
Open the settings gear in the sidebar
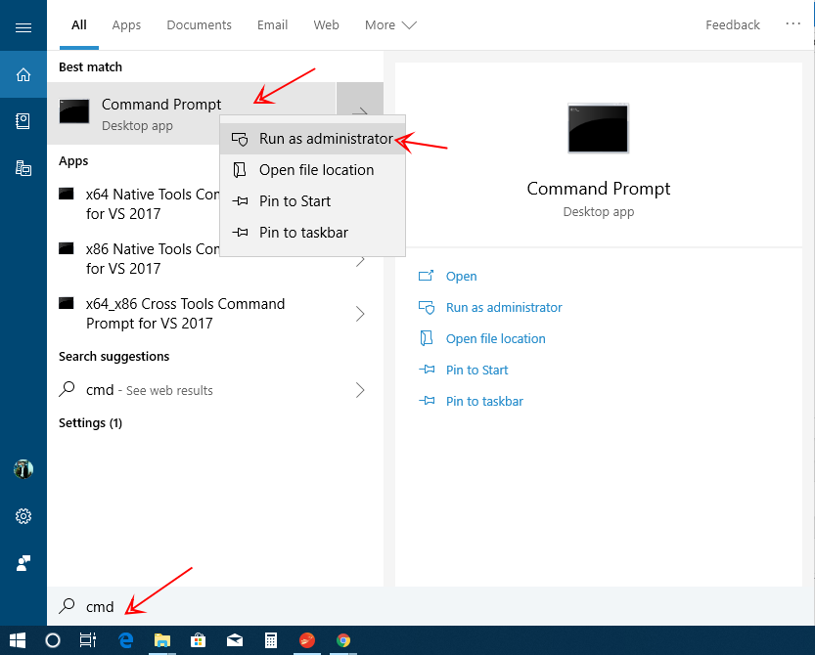(x=23, y=516)
